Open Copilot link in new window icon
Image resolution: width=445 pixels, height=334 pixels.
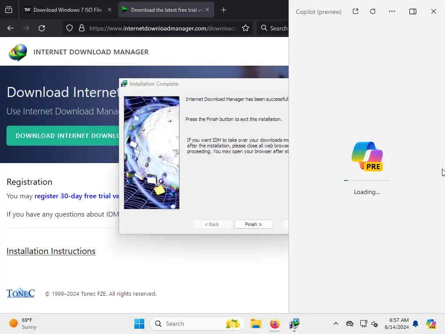pos(355,11)
